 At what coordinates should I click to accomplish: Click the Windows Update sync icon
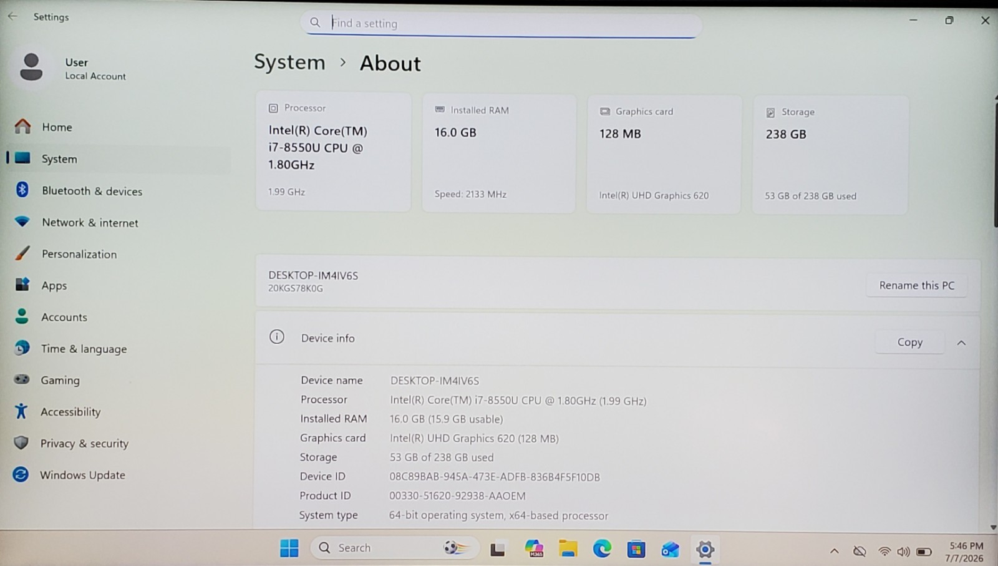coord(21,474)
